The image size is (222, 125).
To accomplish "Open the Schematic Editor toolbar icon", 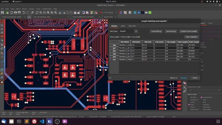I will (x=125, y=12).
